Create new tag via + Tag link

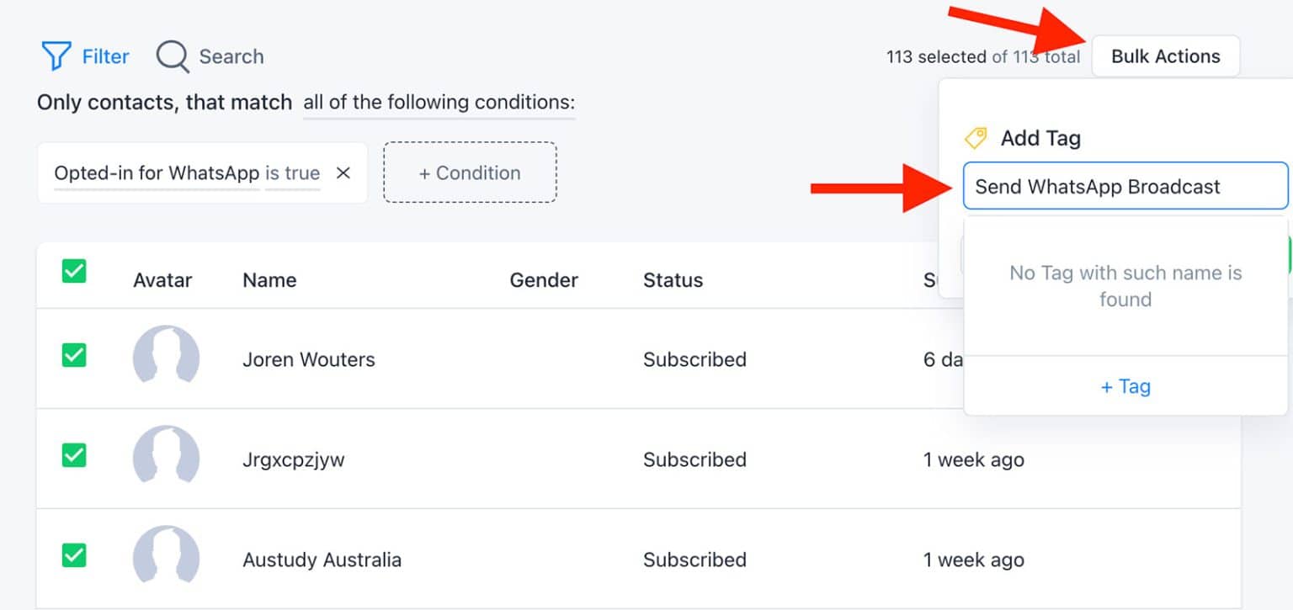[1125, 386]
